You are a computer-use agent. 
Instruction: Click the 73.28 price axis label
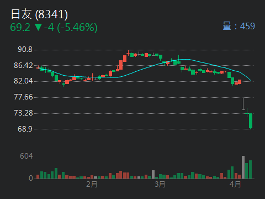coord(23,113)
